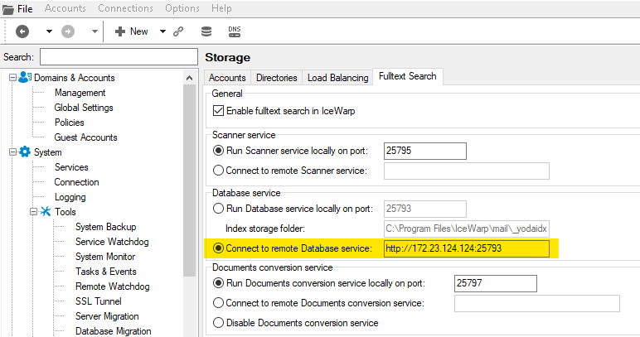Click the remote Database service URL field

tap(467, 248)
